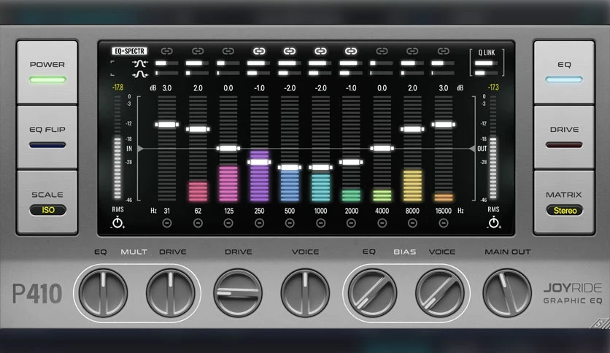This screenshot has width=610, height=353.
Task: Click the 125 Hz band fader handle
Action: [x=228, y=148]
